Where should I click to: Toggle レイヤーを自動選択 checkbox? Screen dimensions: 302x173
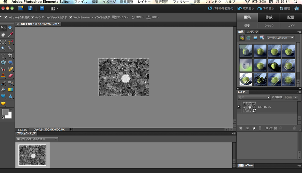coord(6,17)
